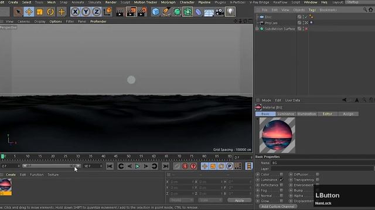This screenshot has width=375, height=210.
Task: Go to start of animation
Action: tap(110, 166)
